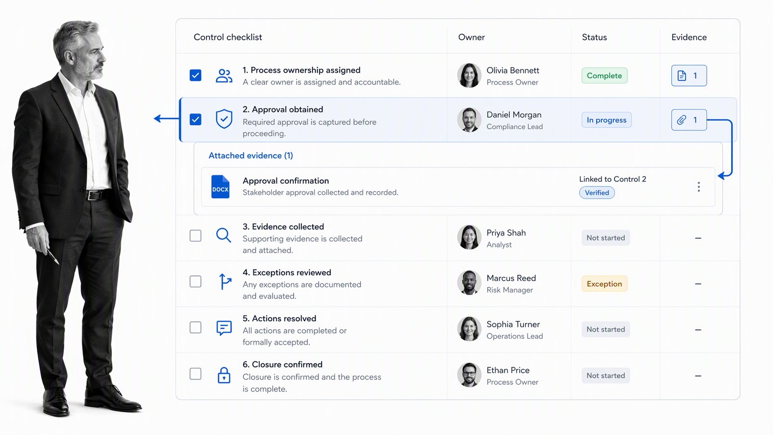
Task: Check the Exceptions reviewed checkbox
Action: coord(195,282)
